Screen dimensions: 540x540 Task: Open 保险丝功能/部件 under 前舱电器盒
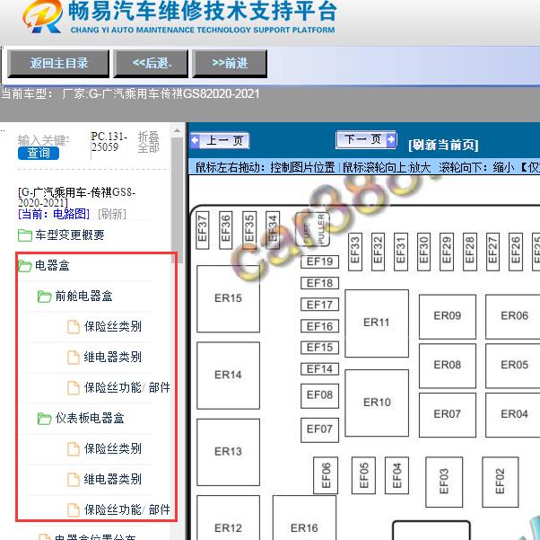(127, 387)
